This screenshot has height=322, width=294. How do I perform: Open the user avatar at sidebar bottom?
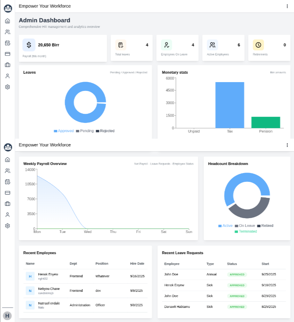pos(7,316)
